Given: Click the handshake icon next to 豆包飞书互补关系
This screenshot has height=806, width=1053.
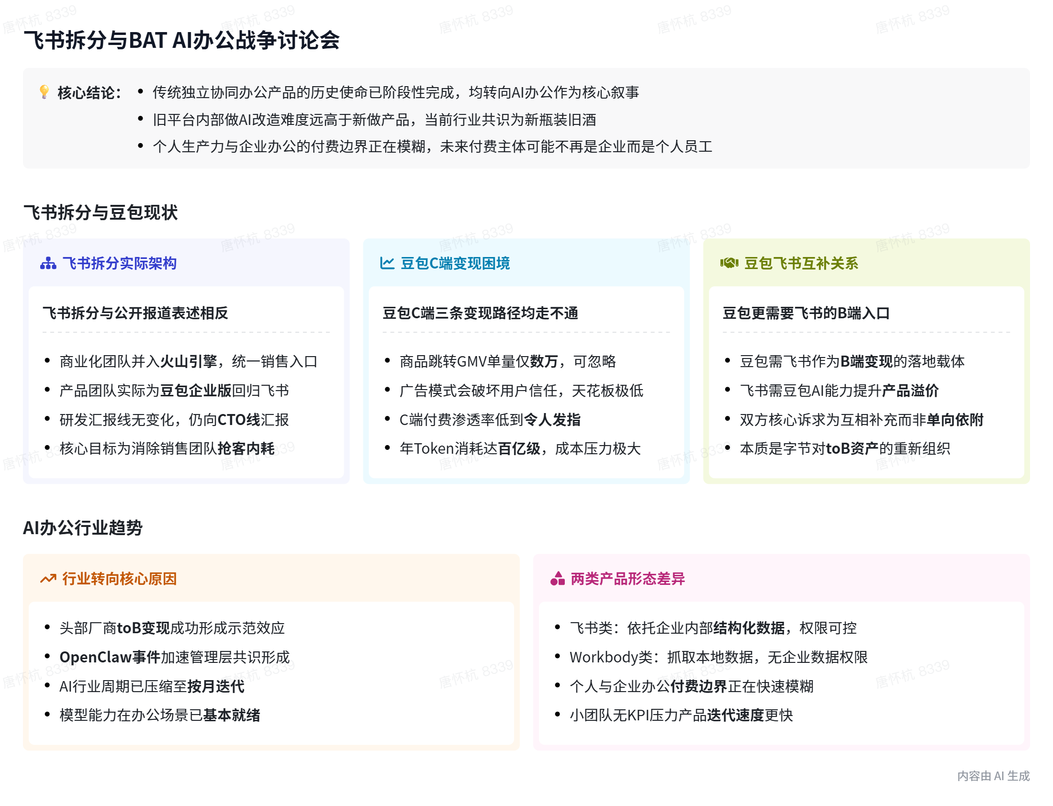Looking at the screenshot, I should click(729, 263).
